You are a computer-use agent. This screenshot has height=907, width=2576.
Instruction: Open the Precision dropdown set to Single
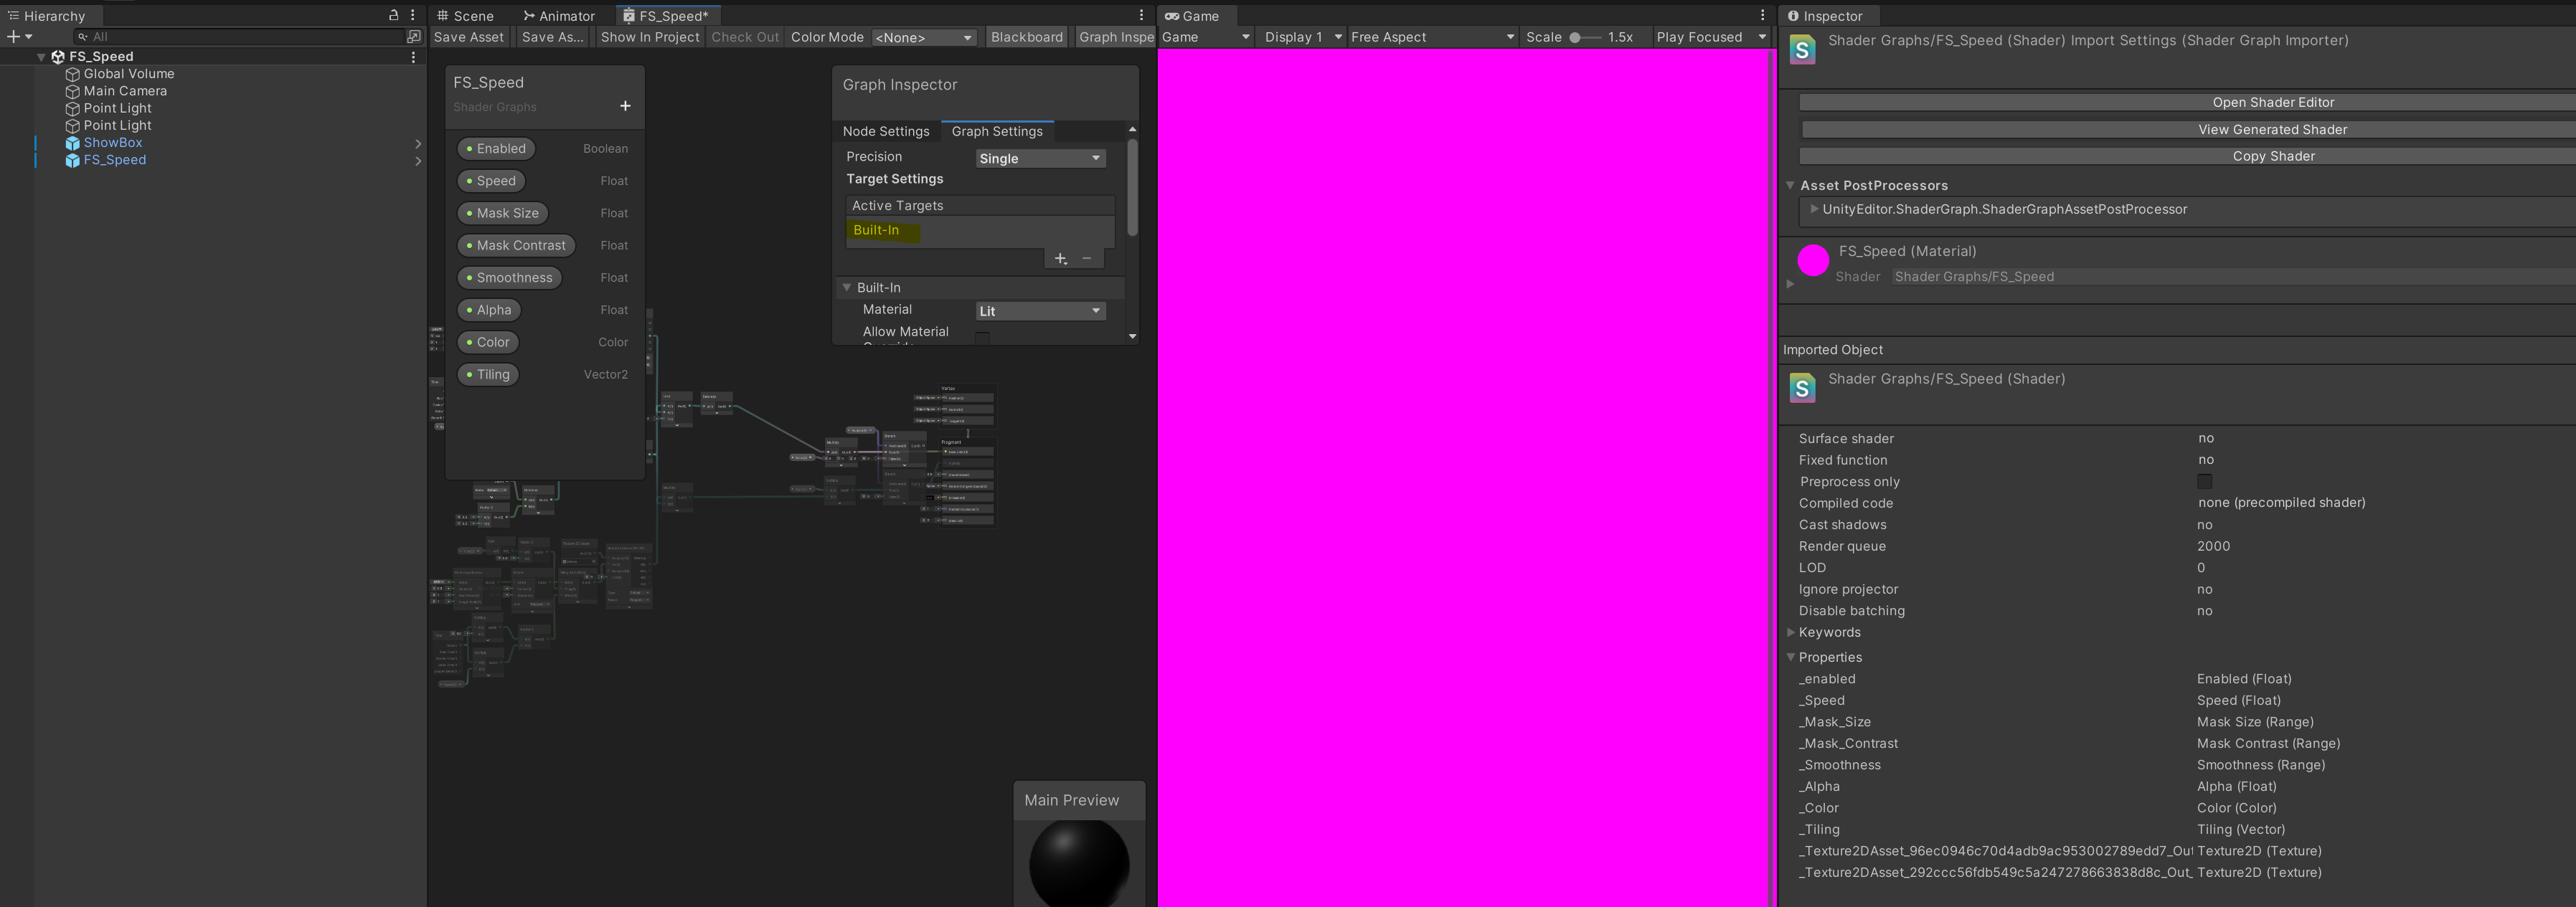coord(1039,158)
